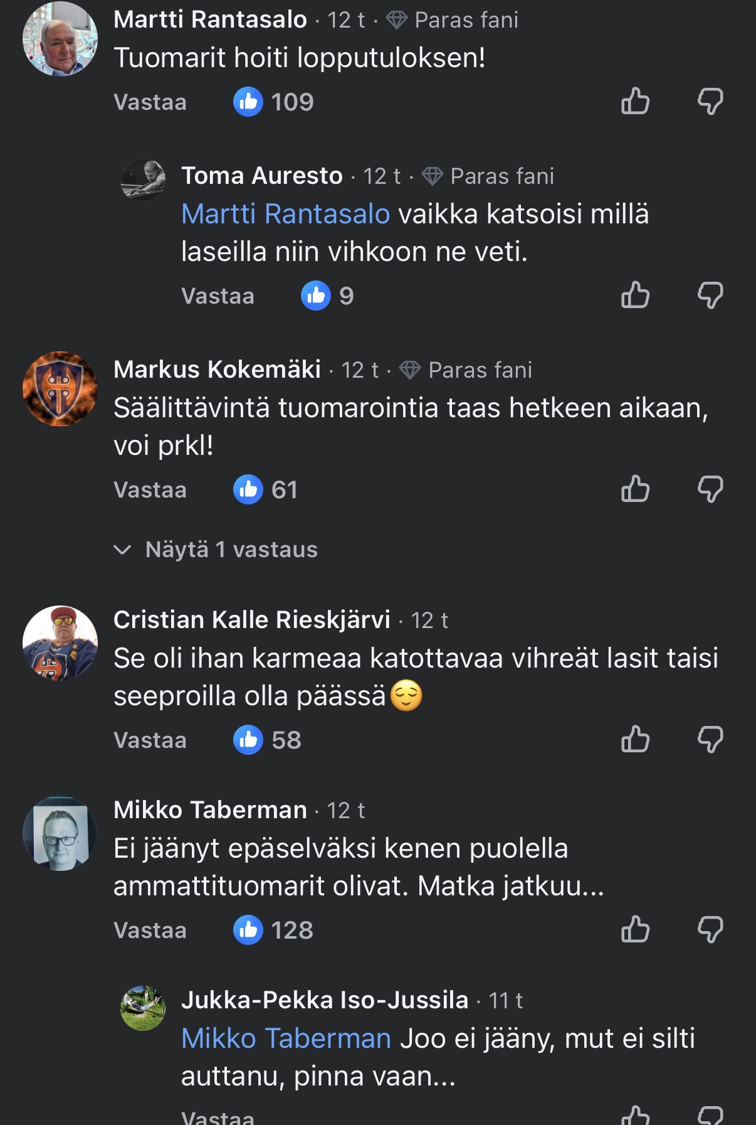Thumbs down Toma Auresto's reply
The image size is (756, 1125).
tap(710, 295)
